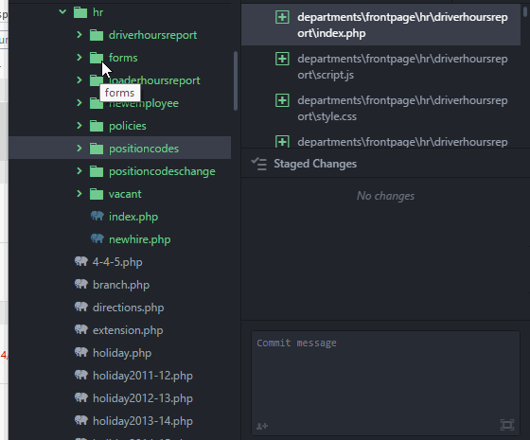Select the vacant folder name
The width and height of the screenshot is (530, 440).
pyautogui.click(x=125, y=194)
